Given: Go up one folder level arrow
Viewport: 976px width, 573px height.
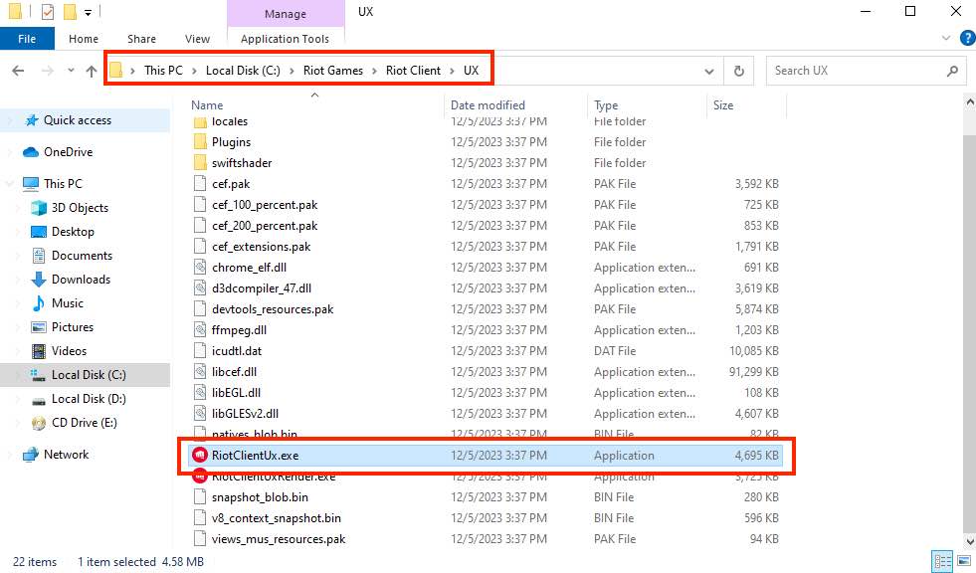Looking at the screenshot, I should (92, 71).
